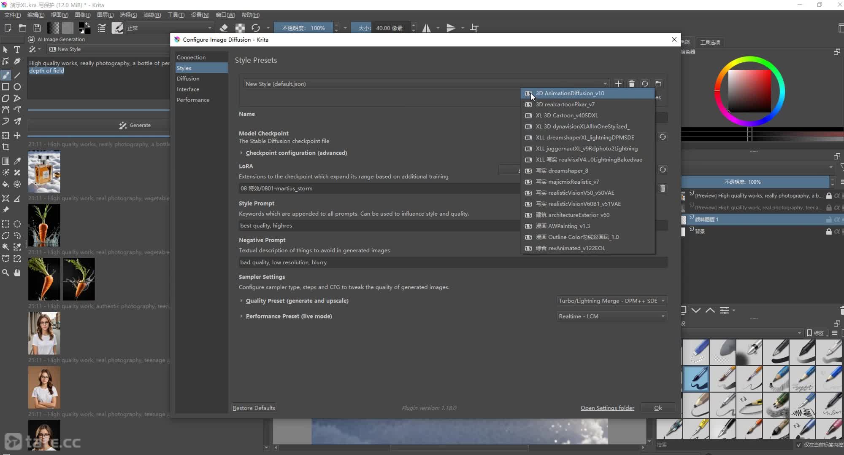Click Restore Defaults button
The image size is (844, 455).
pyautogui.click(x=254, y=408)
